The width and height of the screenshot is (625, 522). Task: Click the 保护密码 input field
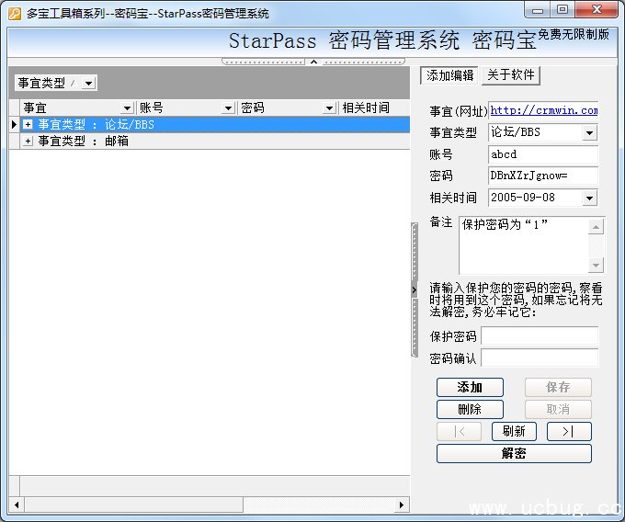(x=540, y=336)
